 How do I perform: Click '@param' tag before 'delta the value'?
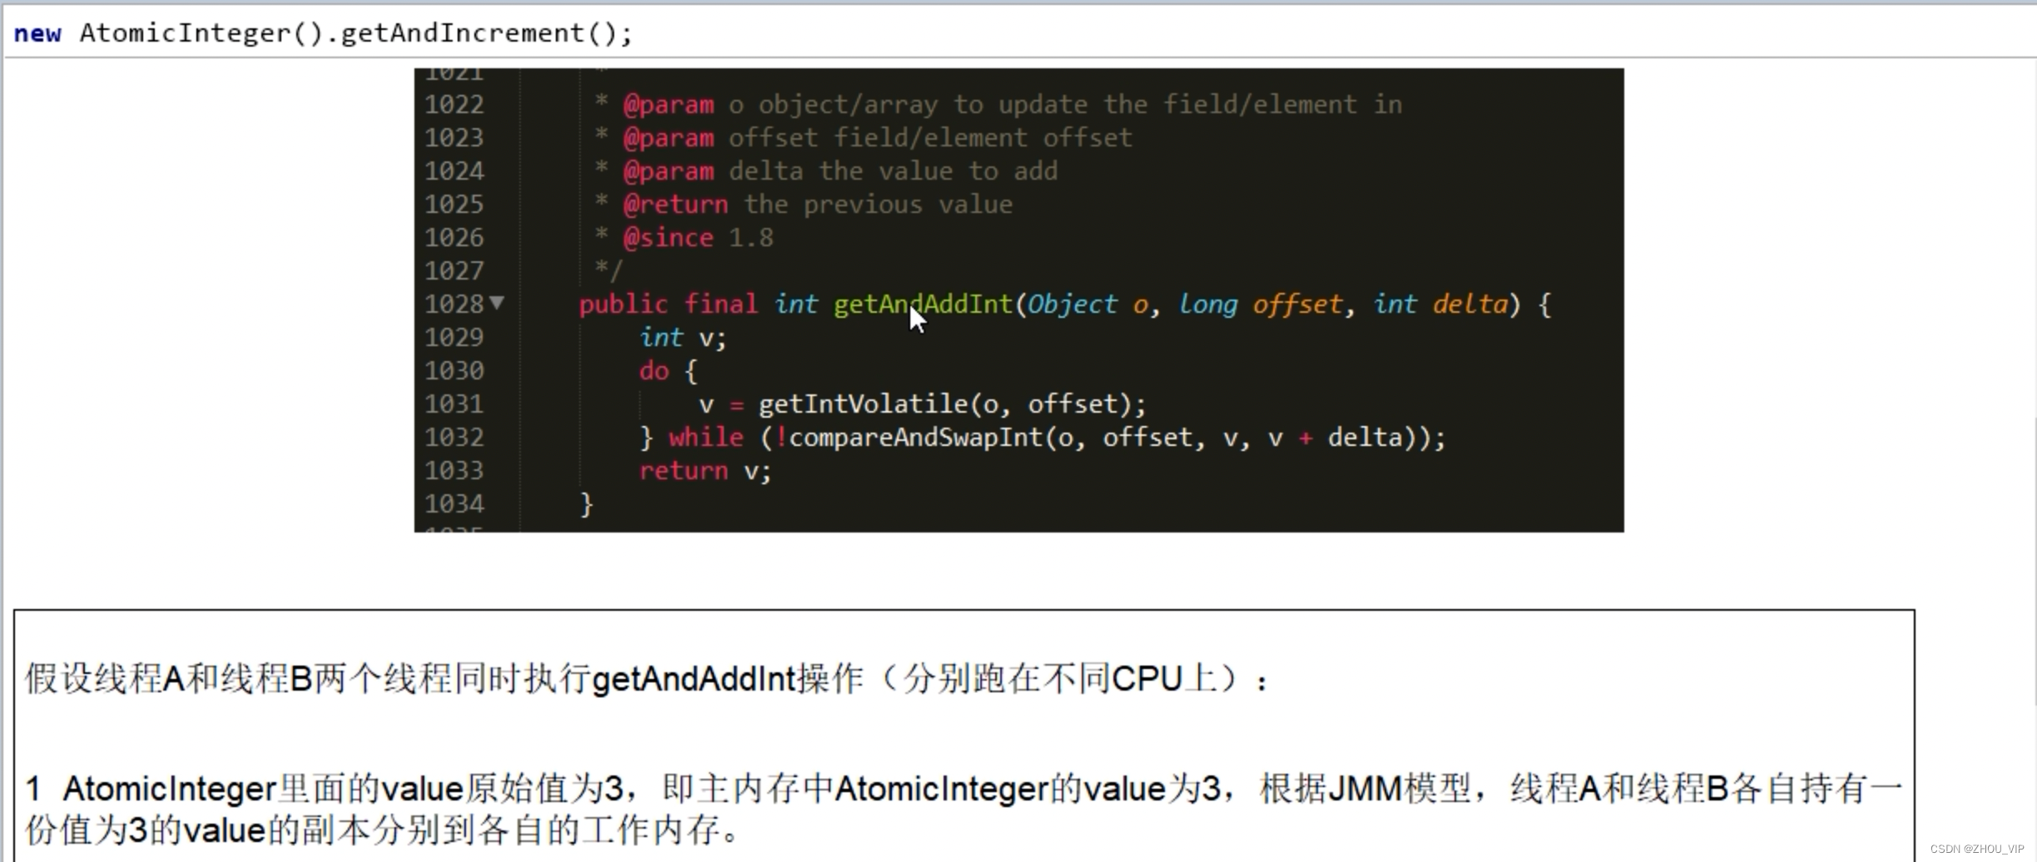pyautogui.click(x=668, y=171)
